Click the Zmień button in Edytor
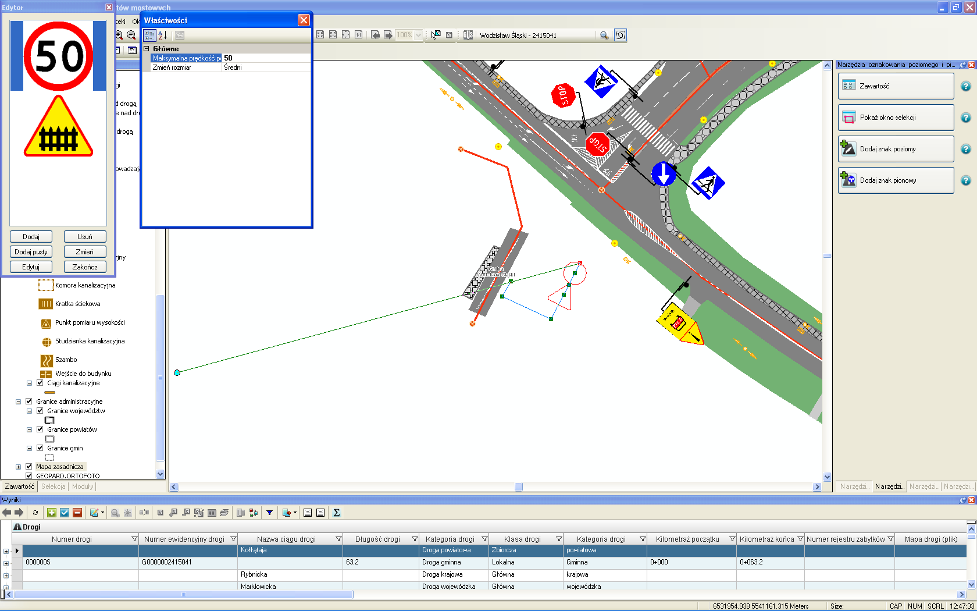This screenshot has width=977, height=611. [x=85, y=252]
